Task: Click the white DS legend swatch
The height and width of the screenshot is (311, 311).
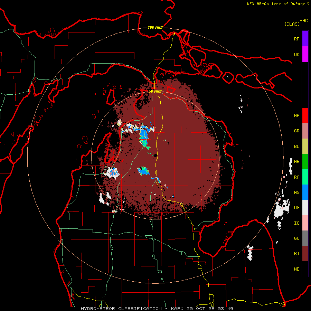Action: click(305, 207)
